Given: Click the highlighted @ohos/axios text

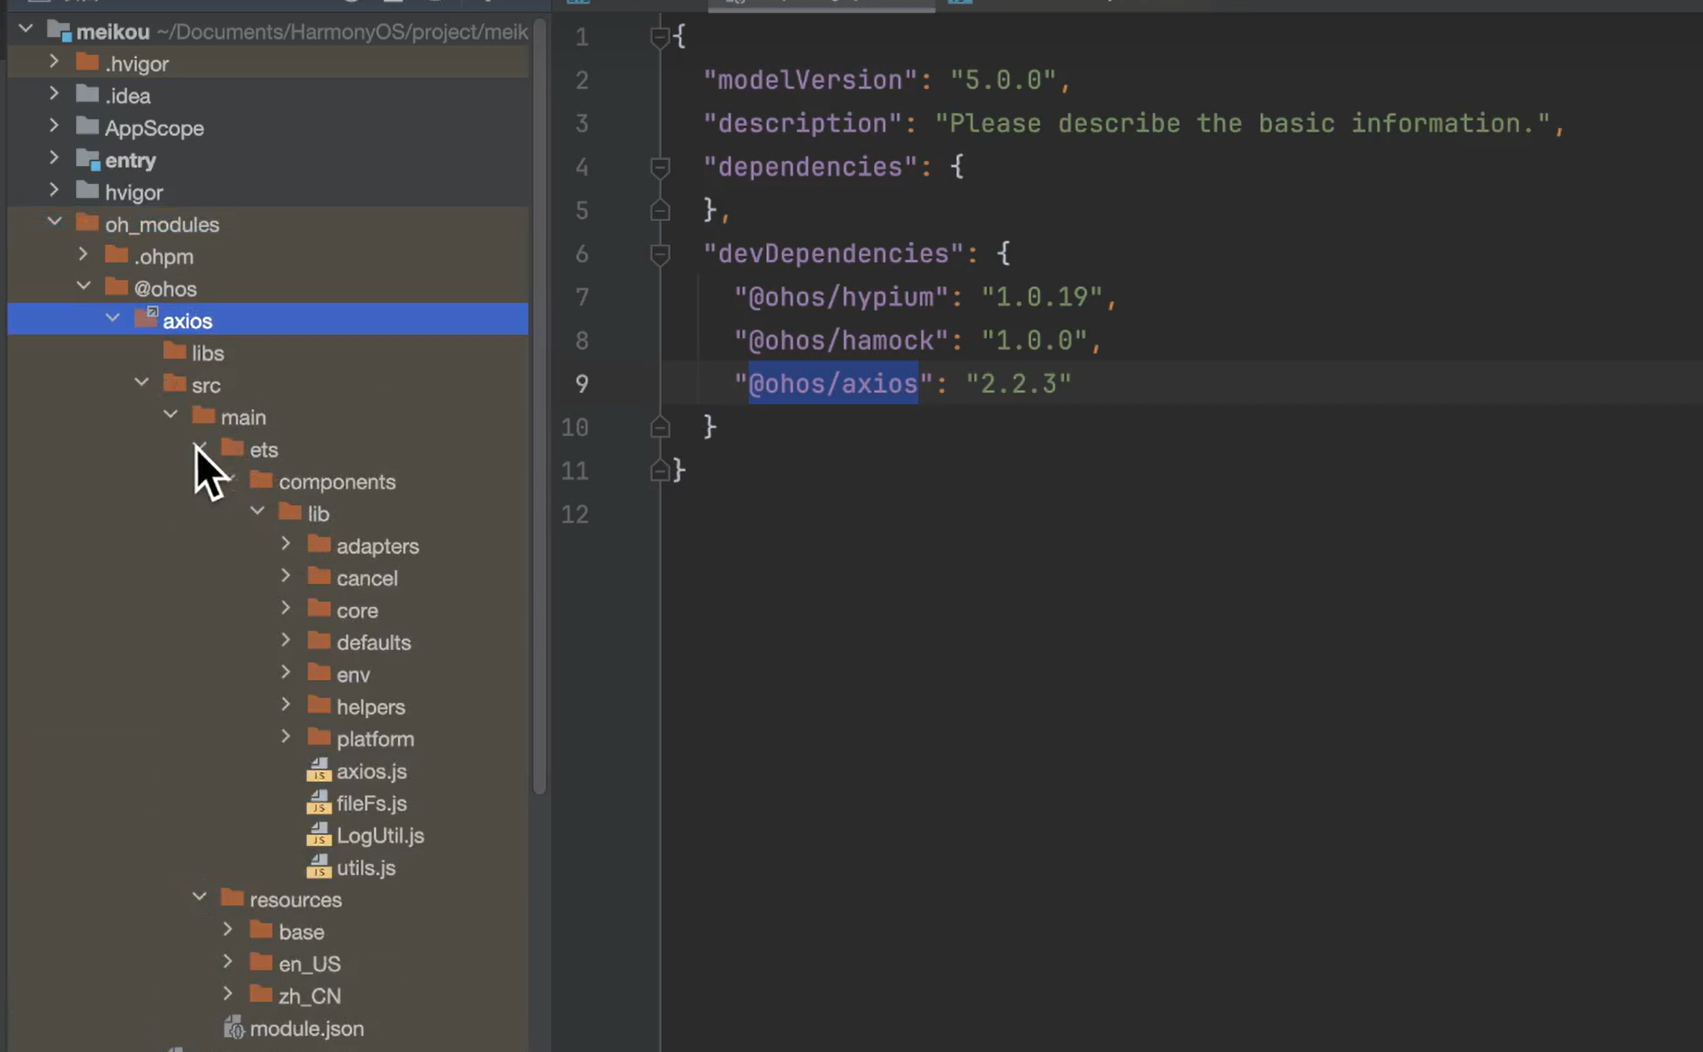Looking at the screenshot, I should click(833, 383).
